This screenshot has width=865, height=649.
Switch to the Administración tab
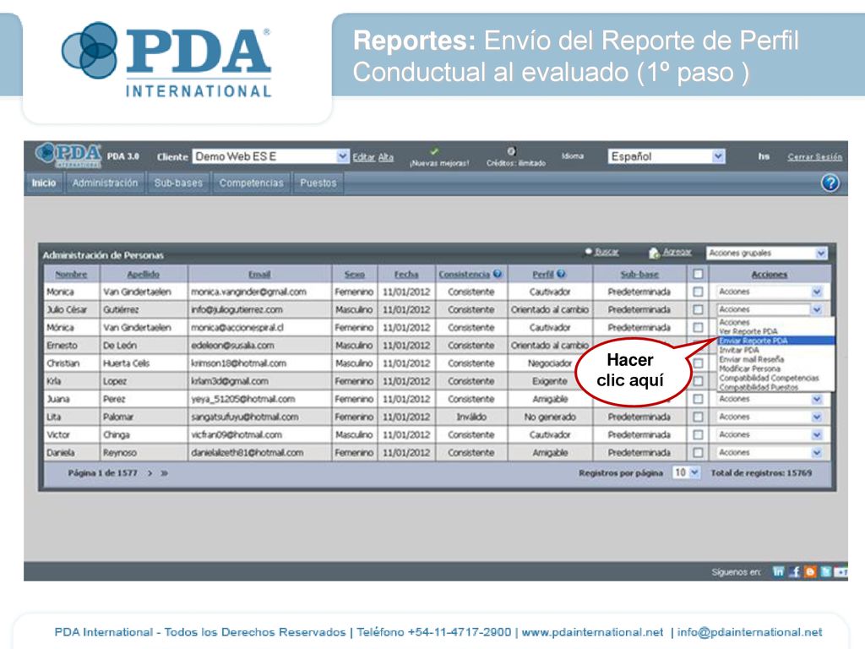[105, 183]
